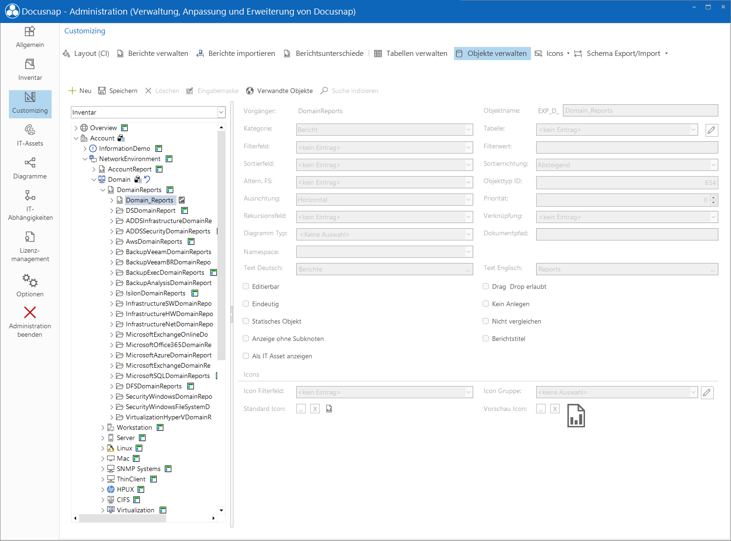Increase the Priorität spinner value
This screenshot has width=731, height=541.
coord(714,198)
